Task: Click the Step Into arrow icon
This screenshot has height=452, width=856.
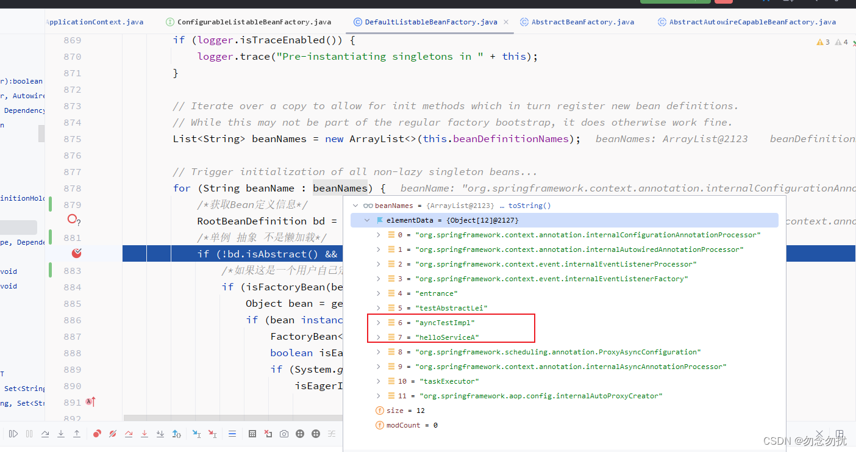Action: (61, 434)
